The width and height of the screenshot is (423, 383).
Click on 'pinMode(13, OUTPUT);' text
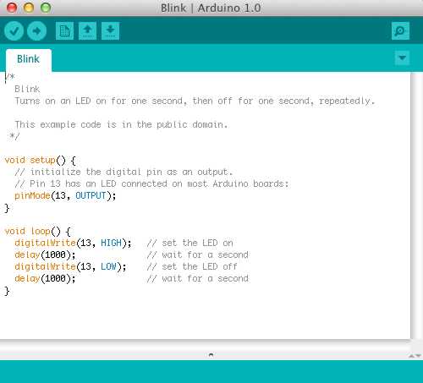65,195
